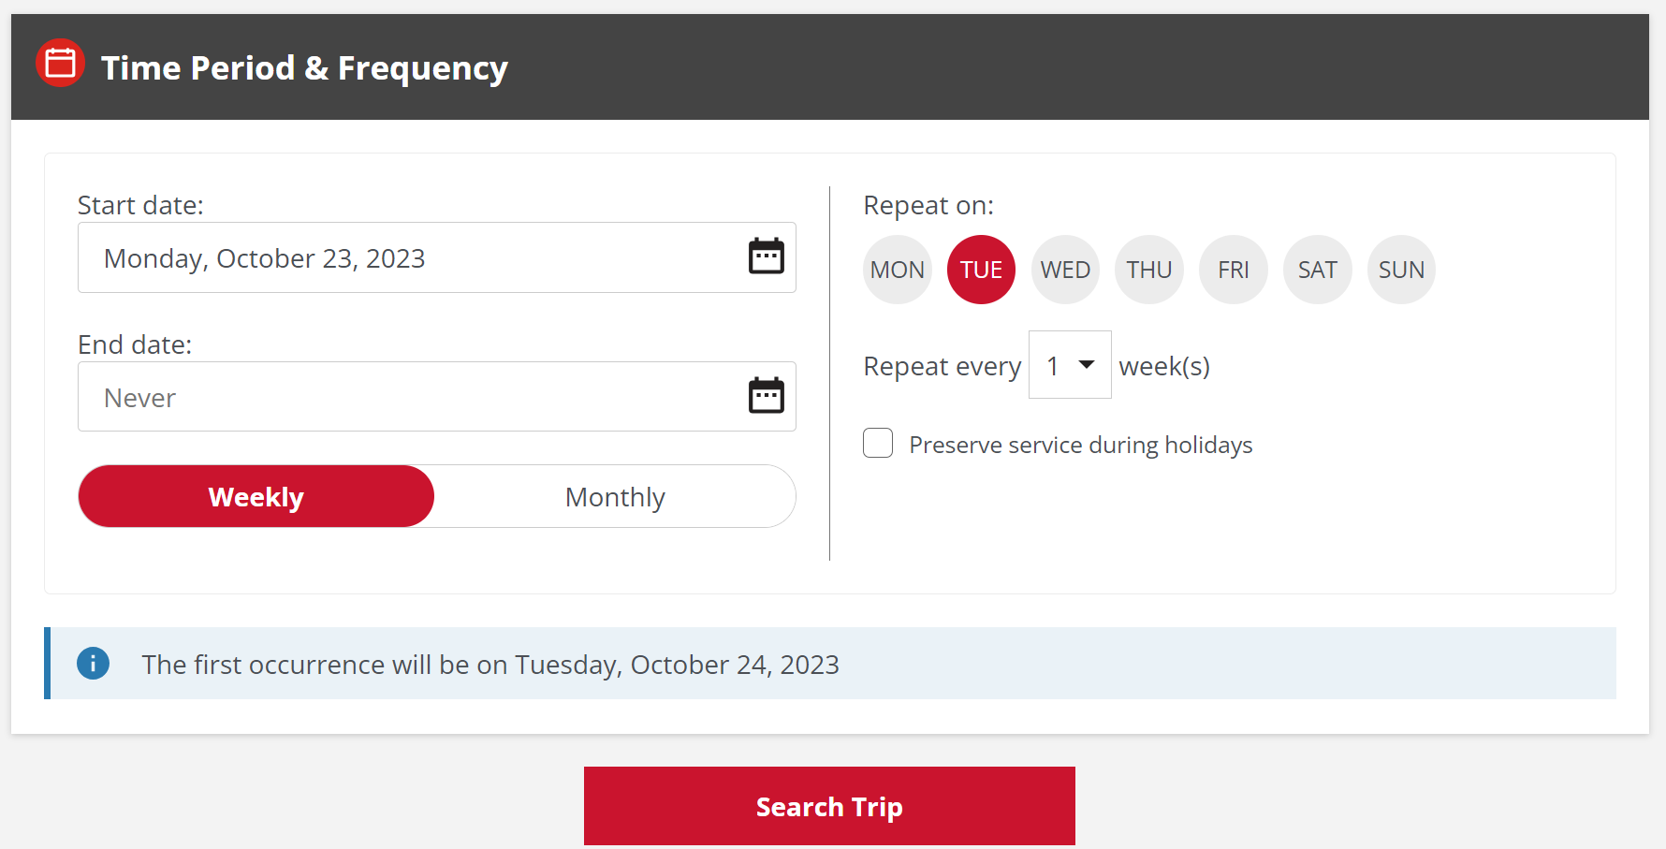Check Preserve service during holidays box

coord(878,443)
